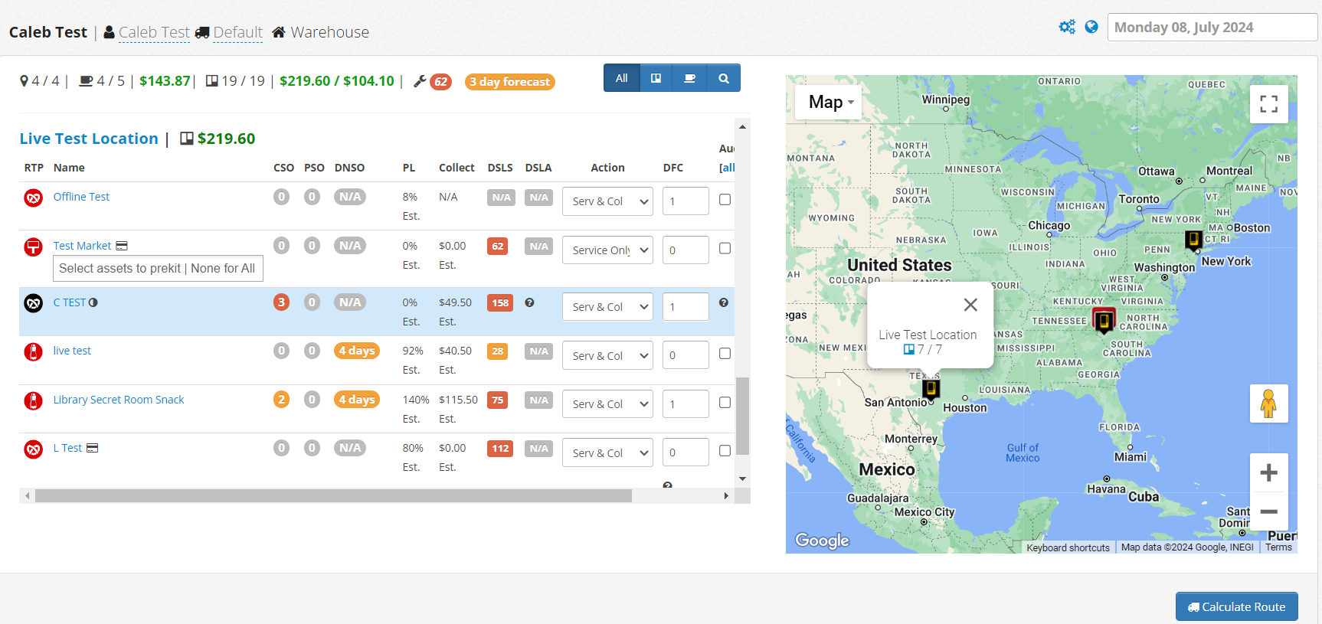Click the L Test RTP icon

(x=33, y=449)
